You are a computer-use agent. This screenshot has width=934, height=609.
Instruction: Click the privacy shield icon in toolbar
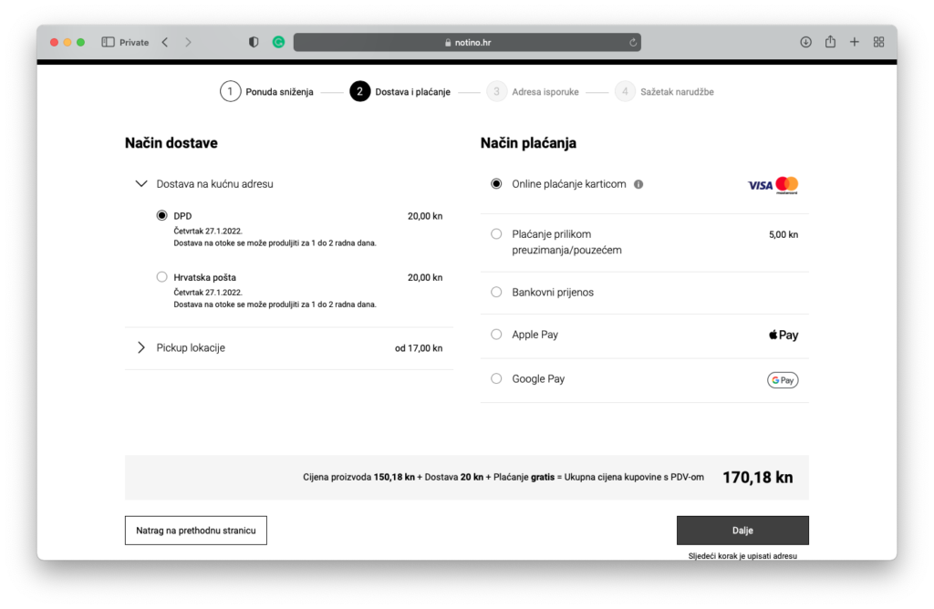254,42
